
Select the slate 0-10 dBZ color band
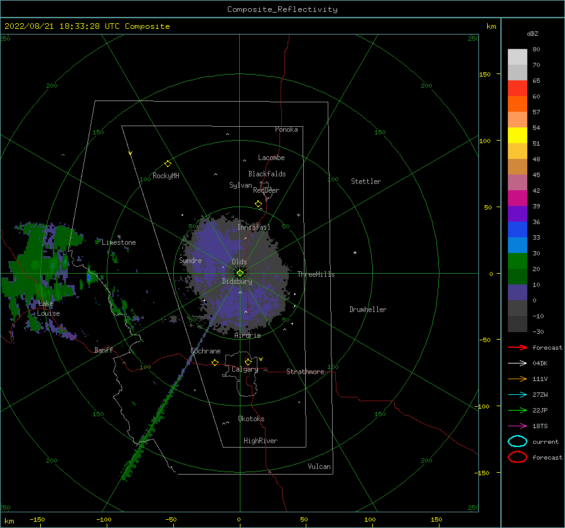pyautogui.click(x=517, y=292)
